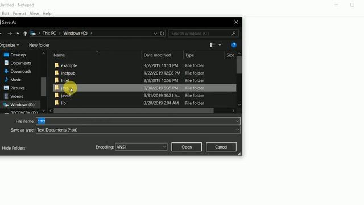The image size is (364, 205).
Task: Click the inetpub date 1/22/2019 12:08 PM
Action: (162, 73)
